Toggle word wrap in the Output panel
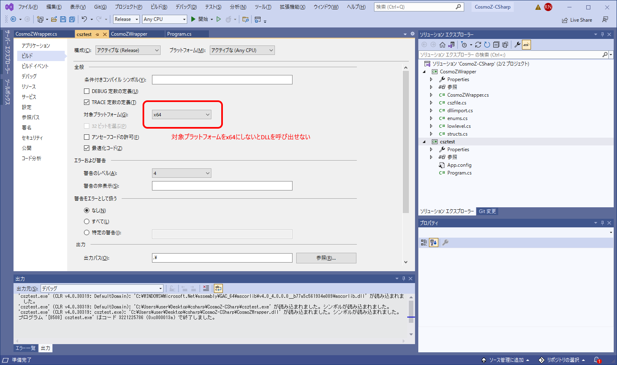This screenshot has width=617, height=365. click(x=218, y=288)
